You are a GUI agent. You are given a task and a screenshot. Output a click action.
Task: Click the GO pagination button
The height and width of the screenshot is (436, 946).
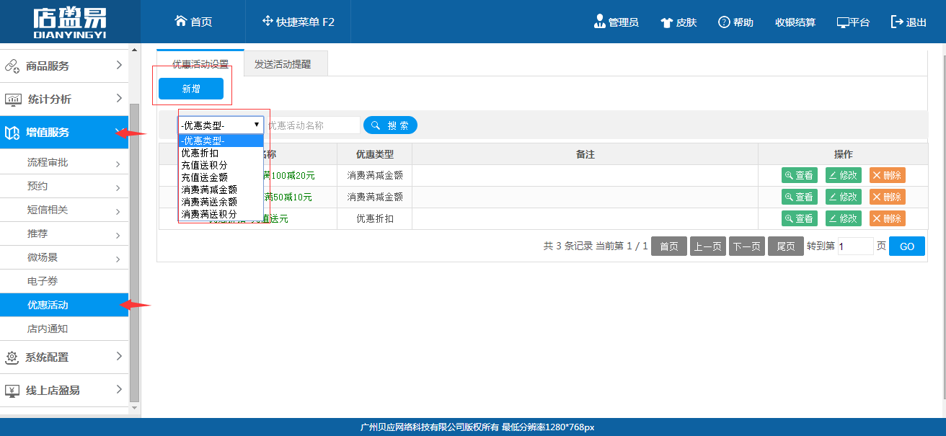click(x=907, y=246)
